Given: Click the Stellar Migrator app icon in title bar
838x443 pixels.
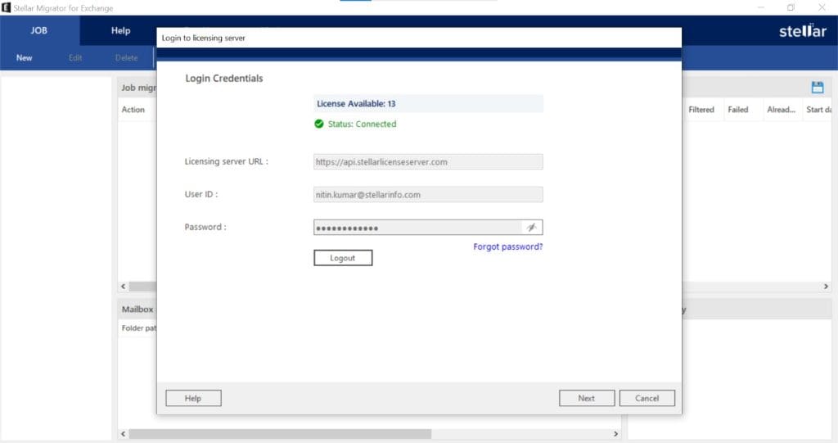Looking at the screenshot, I should point(7,7).
